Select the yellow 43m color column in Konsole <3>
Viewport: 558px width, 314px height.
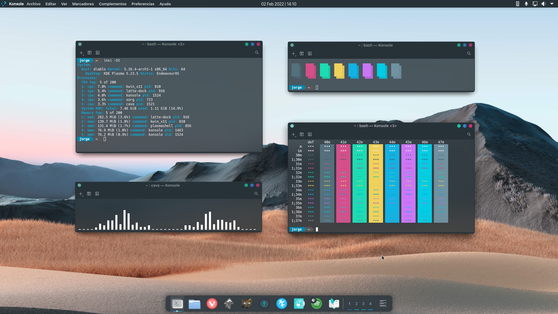(376, 183)
